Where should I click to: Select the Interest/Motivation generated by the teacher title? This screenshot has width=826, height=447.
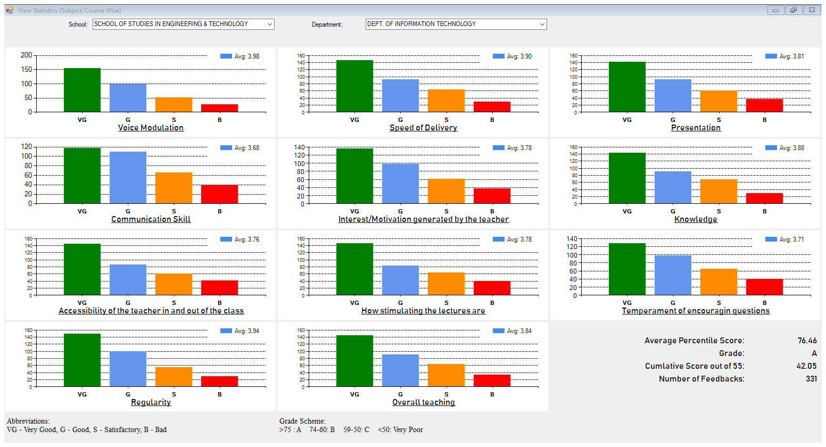tap(423, 219)
